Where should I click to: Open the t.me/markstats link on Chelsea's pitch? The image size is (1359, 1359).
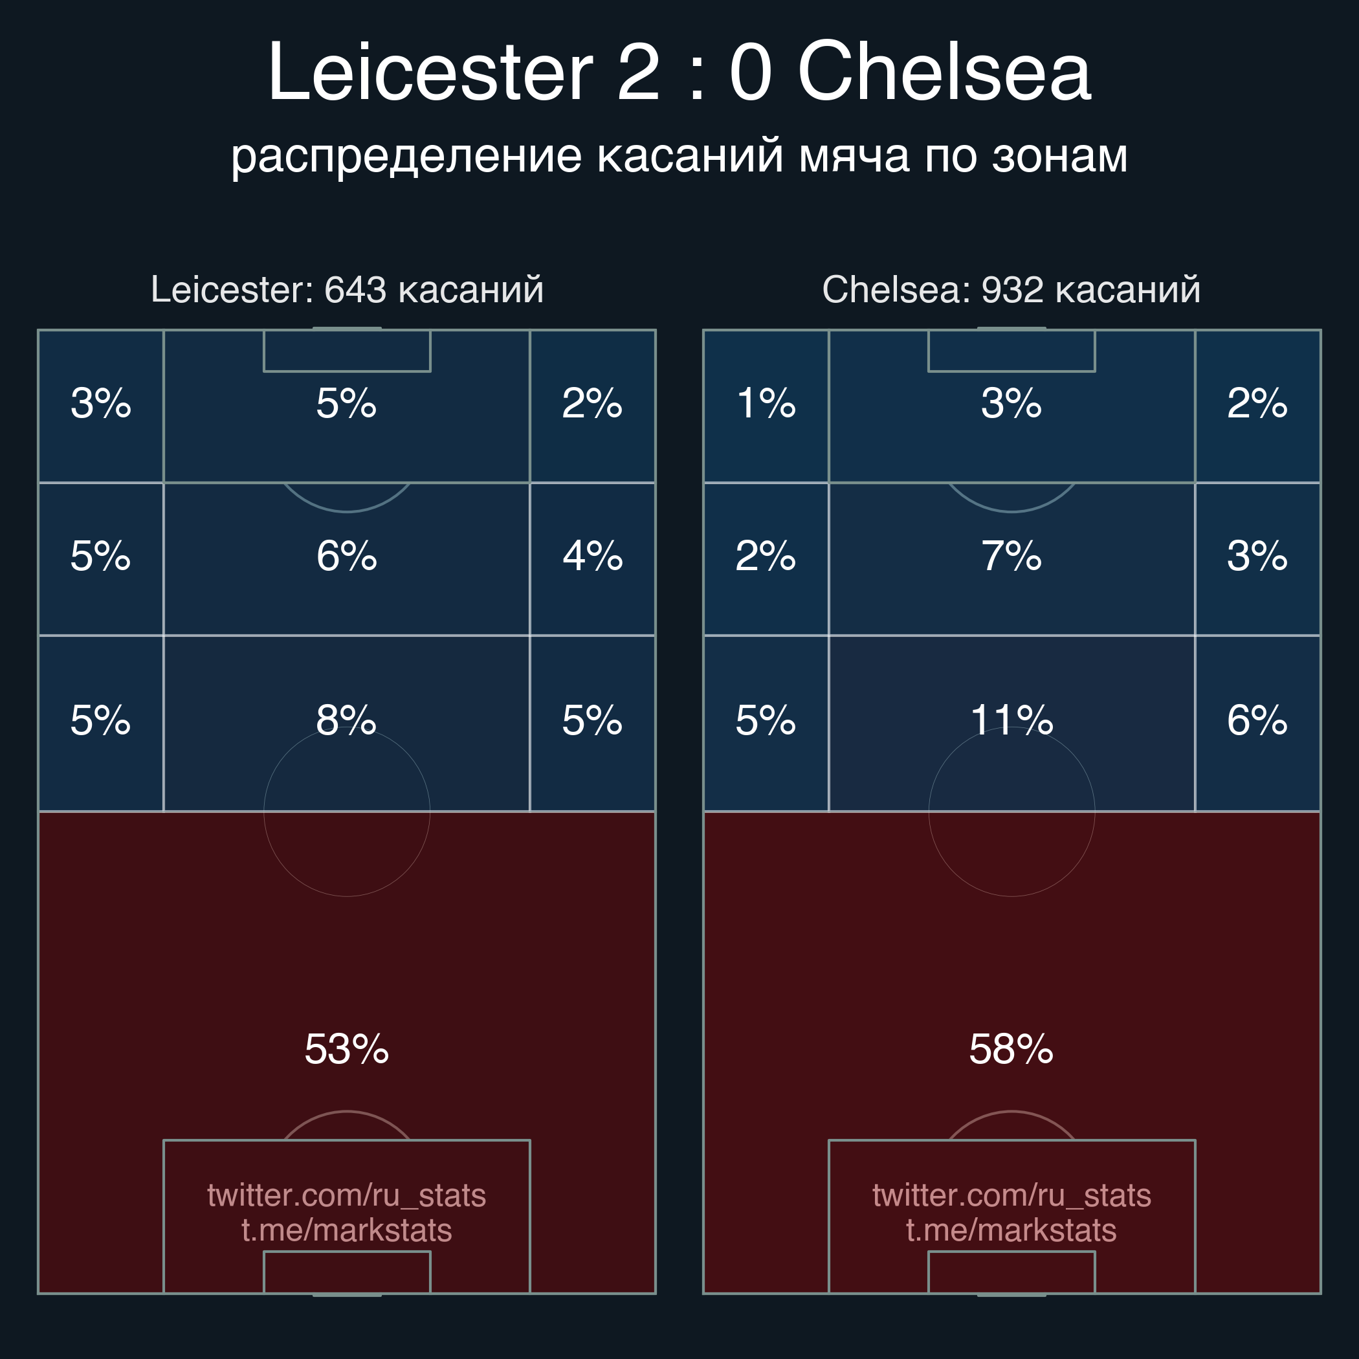(x=1011, y=1230)
